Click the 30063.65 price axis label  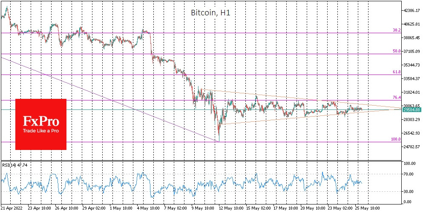click(412, 106)
